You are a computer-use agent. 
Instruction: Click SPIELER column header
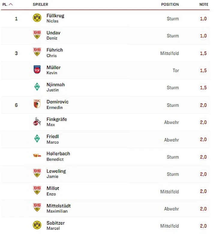pos(40,4)
